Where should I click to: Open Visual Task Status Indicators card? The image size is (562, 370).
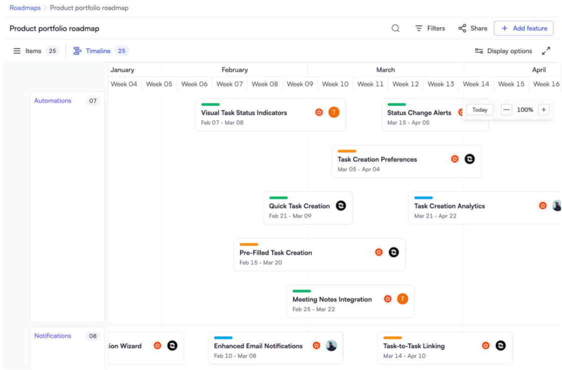click(x=270, y=115)
